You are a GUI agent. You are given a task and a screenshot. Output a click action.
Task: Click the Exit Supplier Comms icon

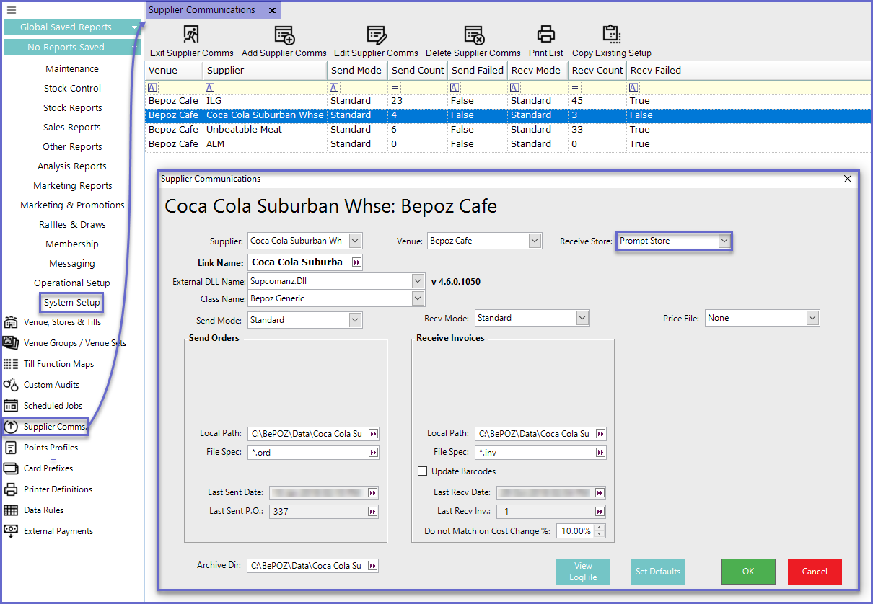pyautogui.click(x=191, y=35)
